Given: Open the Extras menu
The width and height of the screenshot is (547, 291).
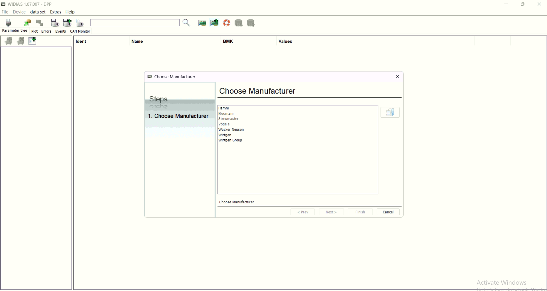Looking at the screenshot, I should pos(55,12).
